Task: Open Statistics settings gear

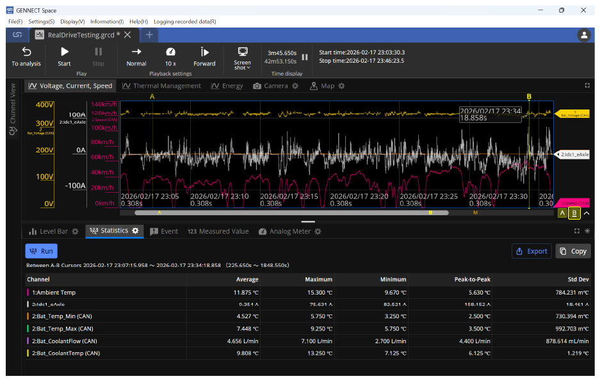Action: point(135,231)
